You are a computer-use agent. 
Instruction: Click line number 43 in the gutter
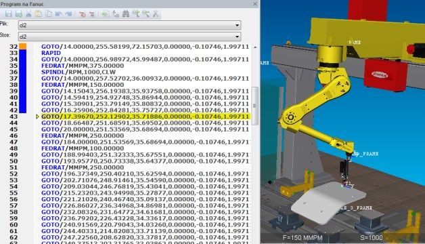[x=14, y=117]
